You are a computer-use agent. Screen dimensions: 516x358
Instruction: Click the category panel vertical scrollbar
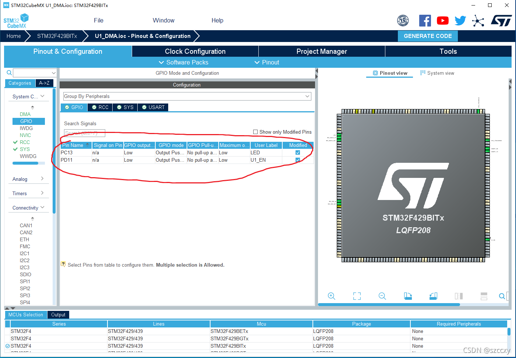54,151
